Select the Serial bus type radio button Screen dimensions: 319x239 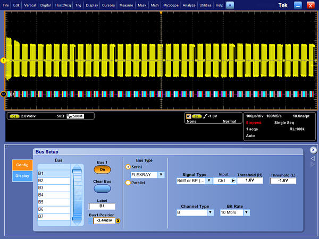pos(128,166)
